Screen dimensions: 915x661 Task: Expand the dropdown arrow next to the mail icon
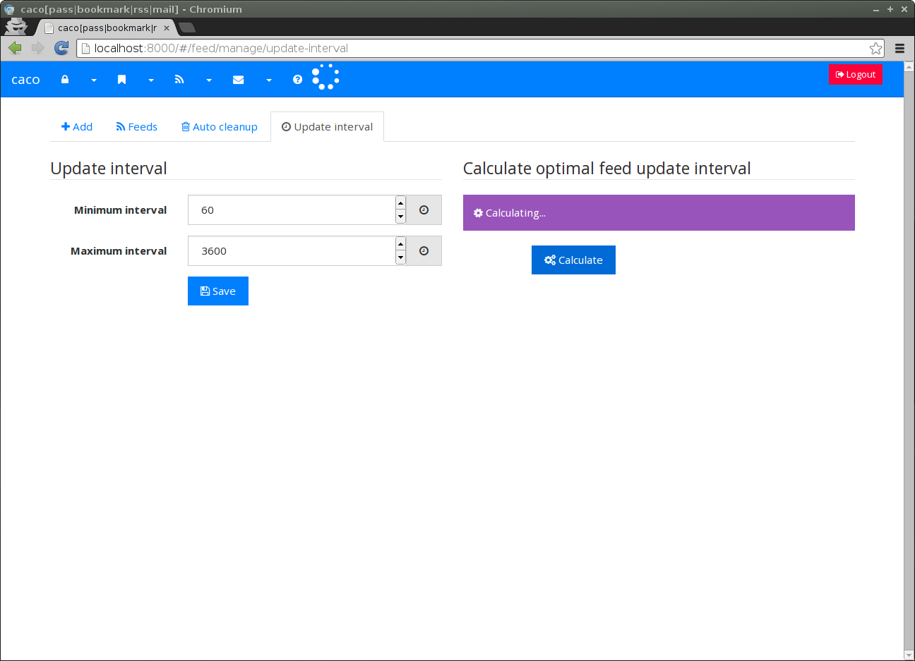point(269,80)
